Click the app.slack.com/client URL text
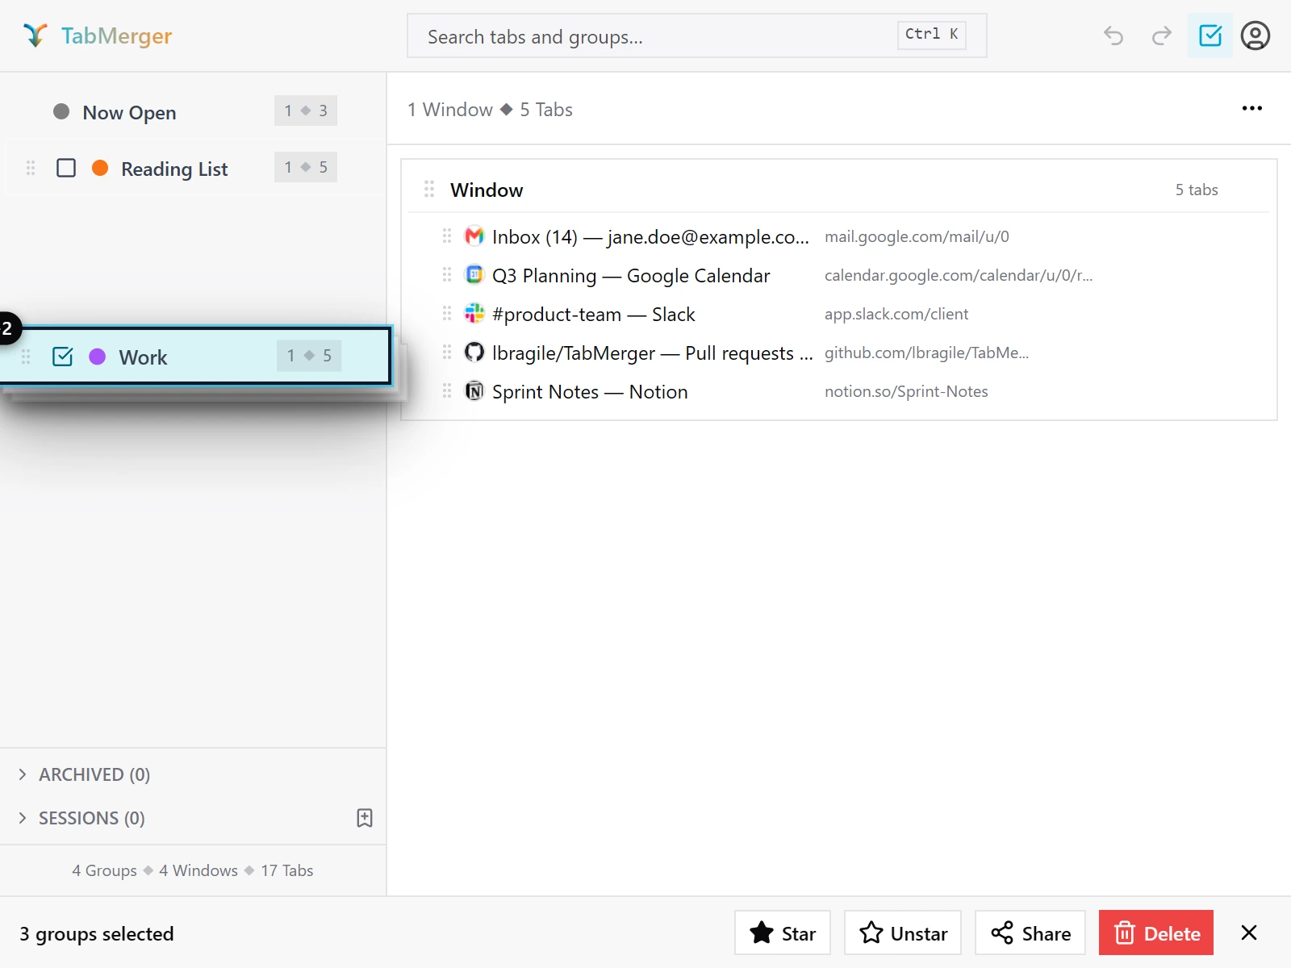This screenshot has width=1291, height=968. tap(896, 314)
